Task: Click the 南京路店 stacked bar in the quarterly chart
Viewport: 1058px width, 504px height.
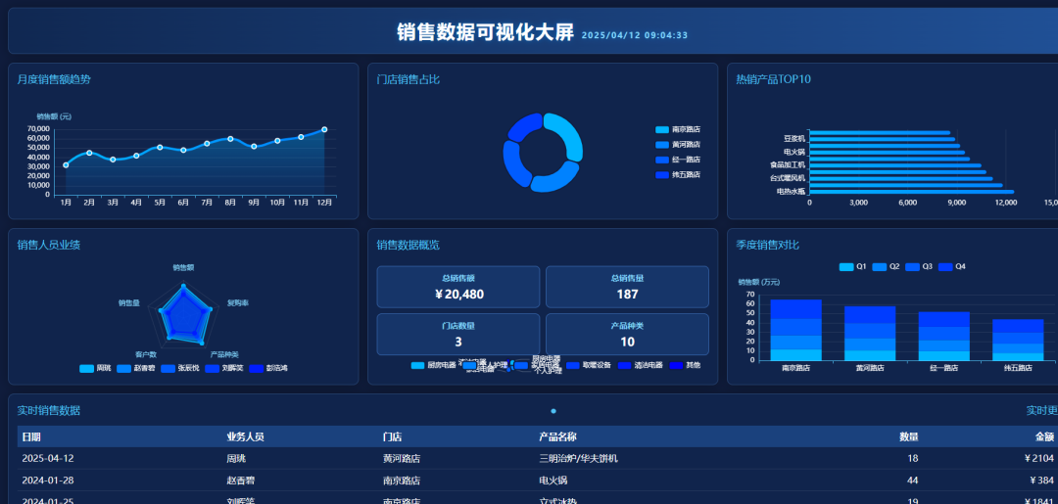Action: tap(795, 330)
